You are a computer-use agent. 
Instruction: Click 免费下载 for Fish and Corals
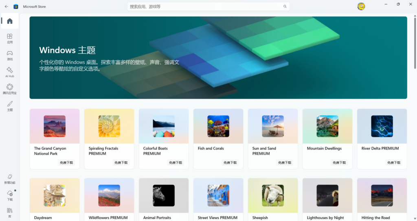coord(230,162)
